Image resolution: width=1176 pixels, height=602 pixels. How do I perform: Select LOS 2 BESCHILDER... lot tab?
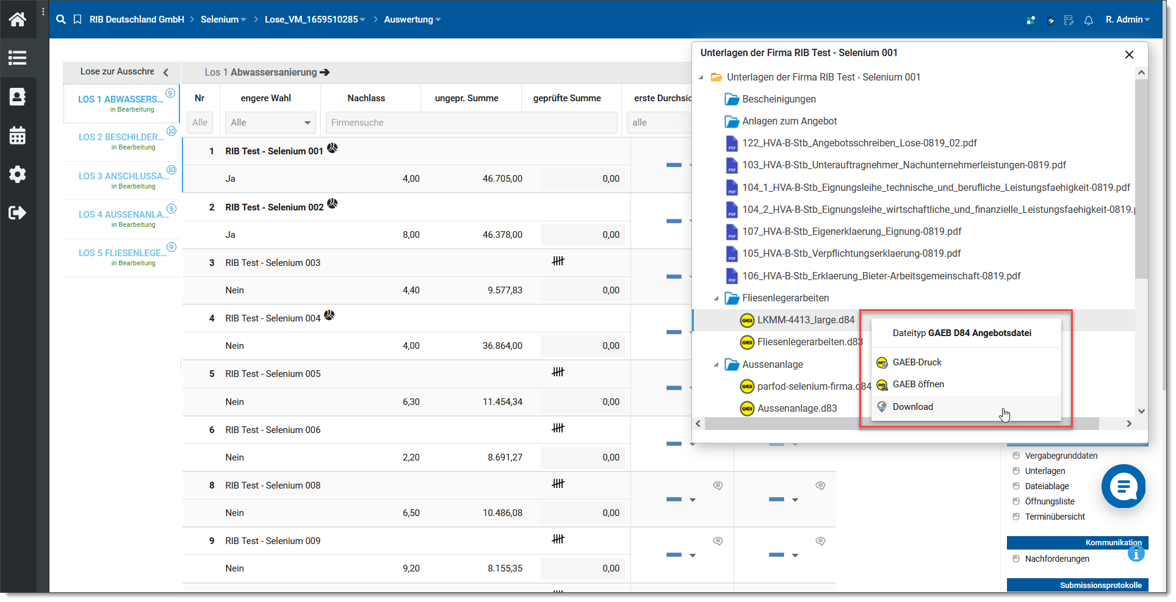pos(121,142)
